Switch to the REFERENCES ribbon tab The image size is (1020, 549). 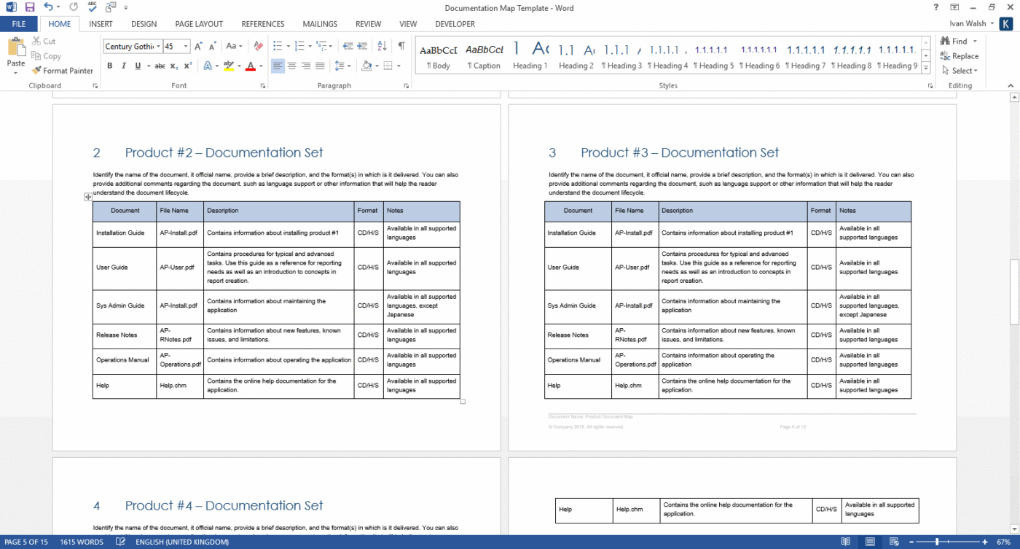click(262, 23)
